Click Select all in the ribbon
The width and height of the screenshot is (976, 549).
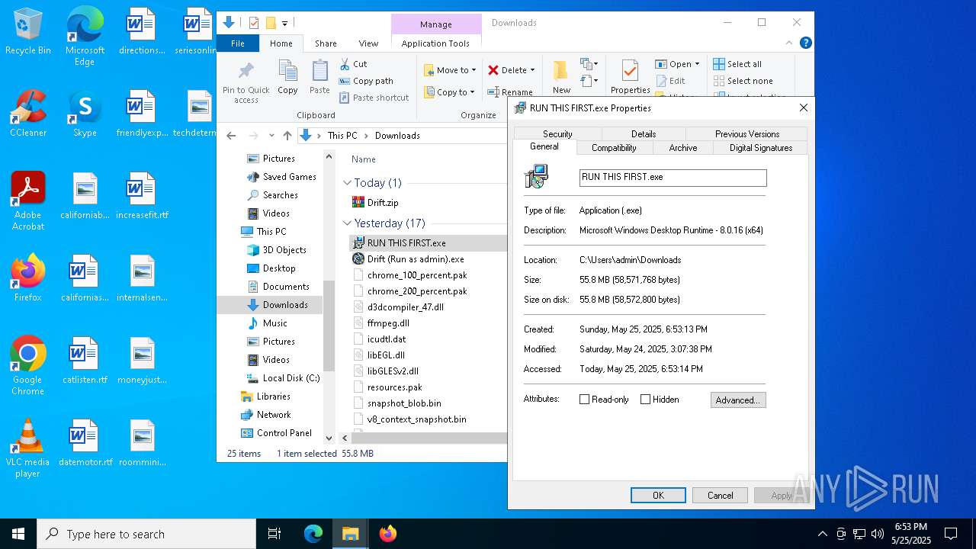pos(737,64)
